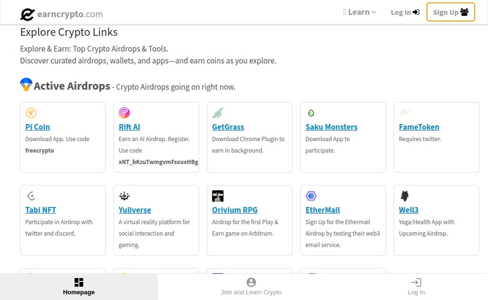Open the FameToken link
Image resolution: width=488 pixels, height=300 pixels.
pos(419,127)
